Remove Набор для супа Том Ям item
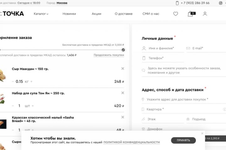226x150 pixels. [123, 93]
